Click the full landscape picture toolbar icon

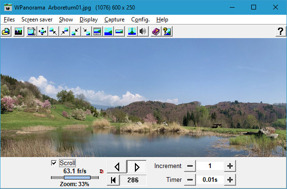tap(108, 31)
